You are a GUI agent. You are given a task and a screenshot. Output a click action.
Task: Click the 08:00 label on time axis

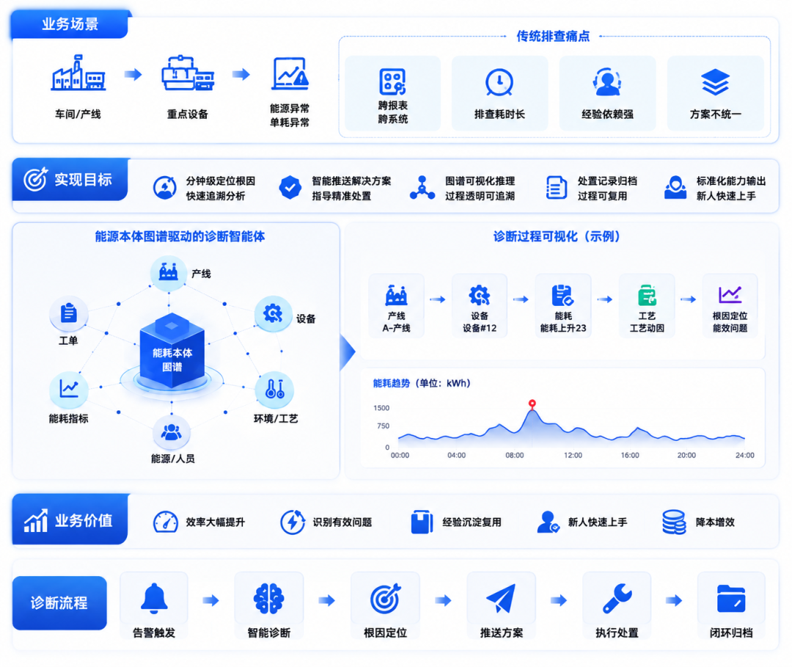[x=514, y=455]
